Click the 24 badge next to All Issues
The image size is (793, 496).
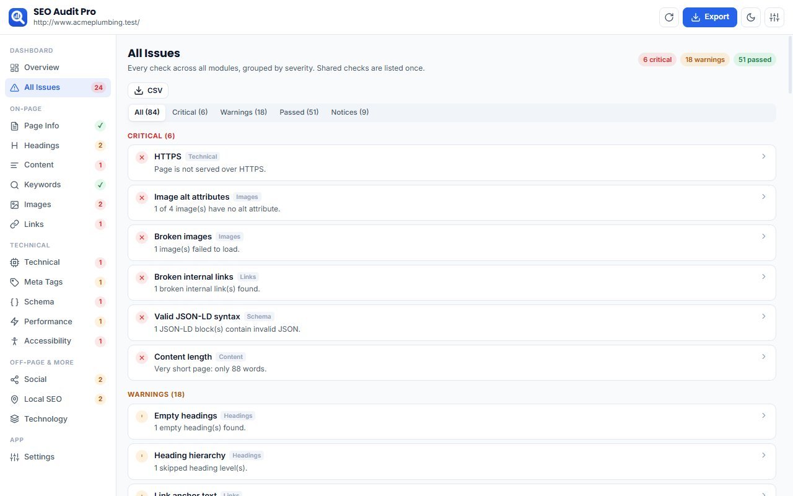(x=99, y=87)
